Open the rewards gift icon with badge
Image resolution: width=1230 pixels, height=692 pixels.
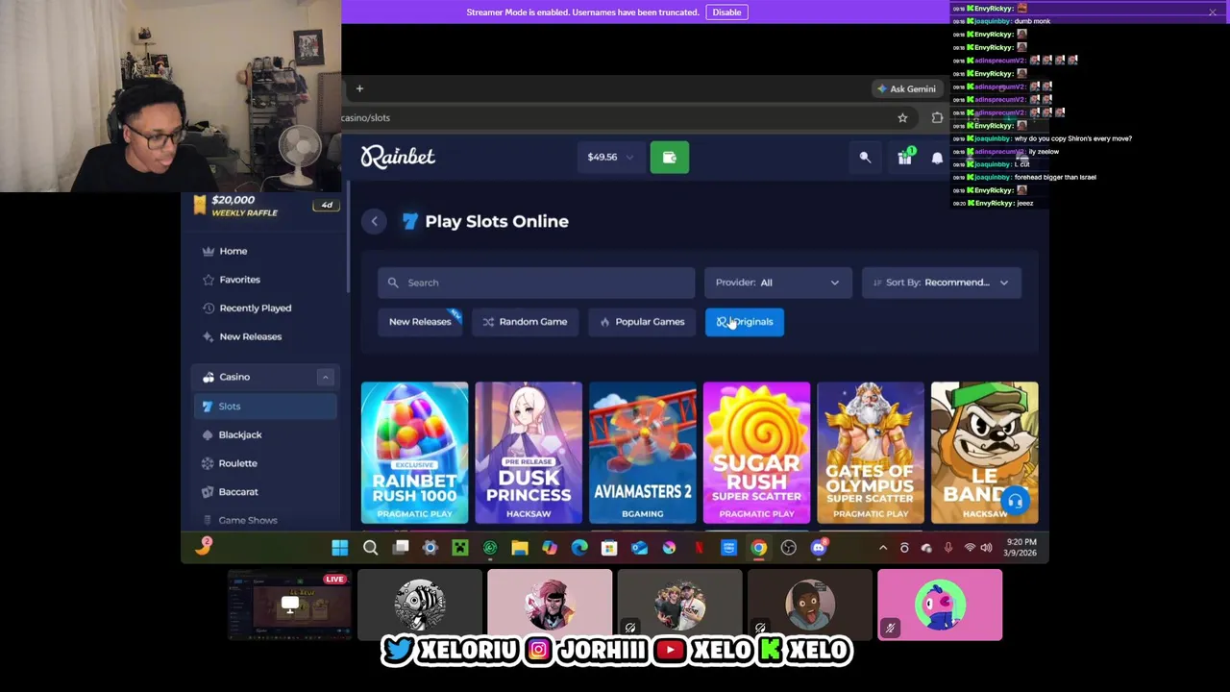point(905,158)
